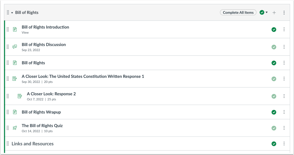Image resolution: width=294 pixels, height=155 pixels.
Task: Open kebab menu for A Closer Look: Response 2
Action: [x=284, y=96]
